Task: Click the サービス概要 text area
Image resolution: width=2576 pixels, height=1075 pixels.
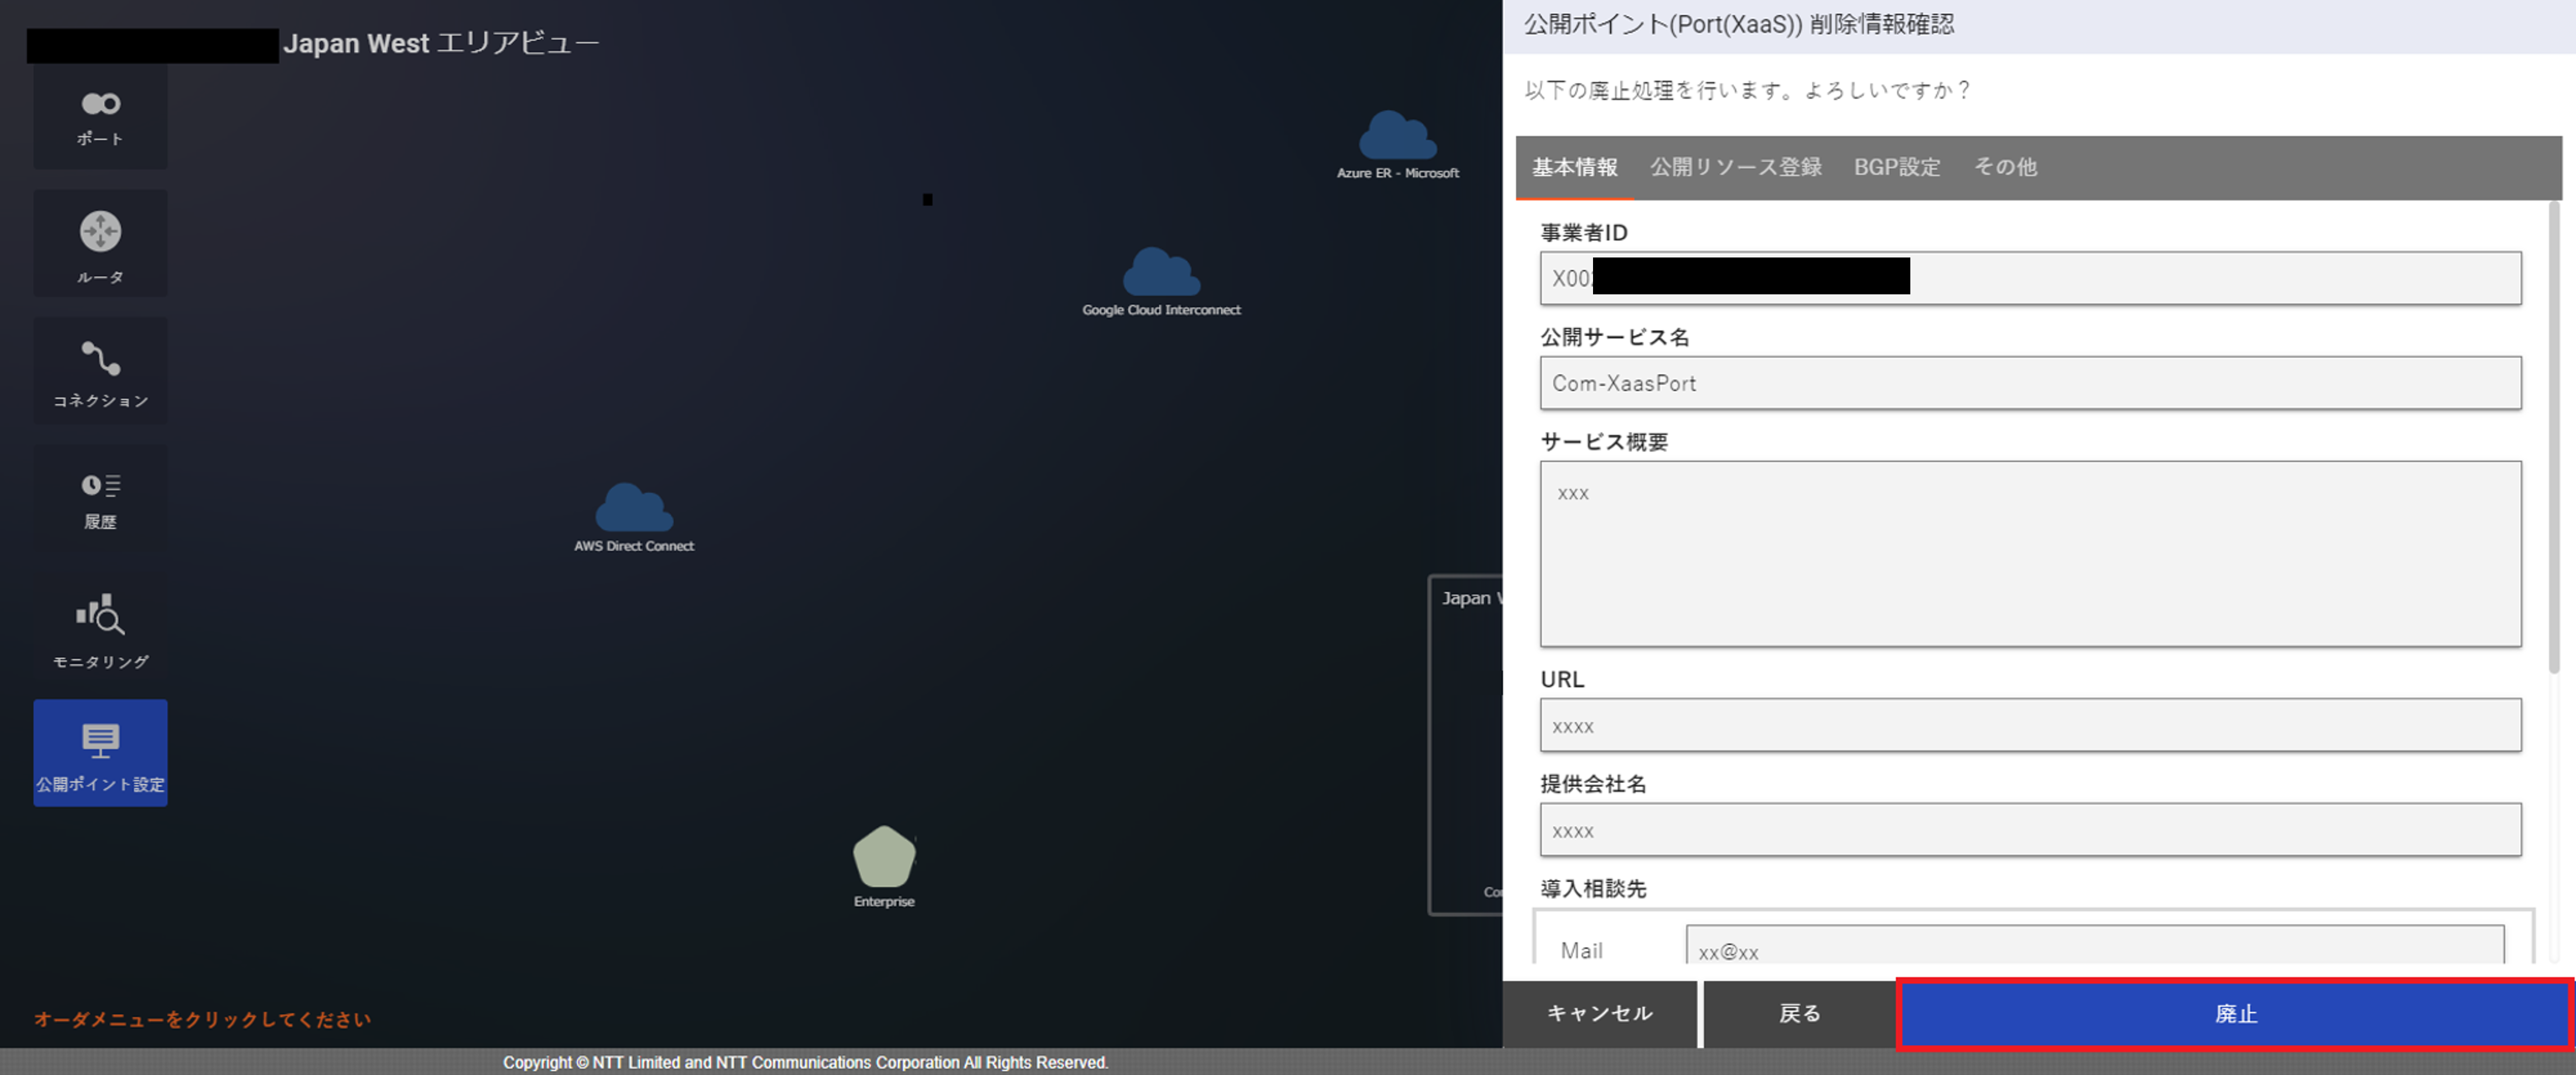Action: [x=2030, y=554]
